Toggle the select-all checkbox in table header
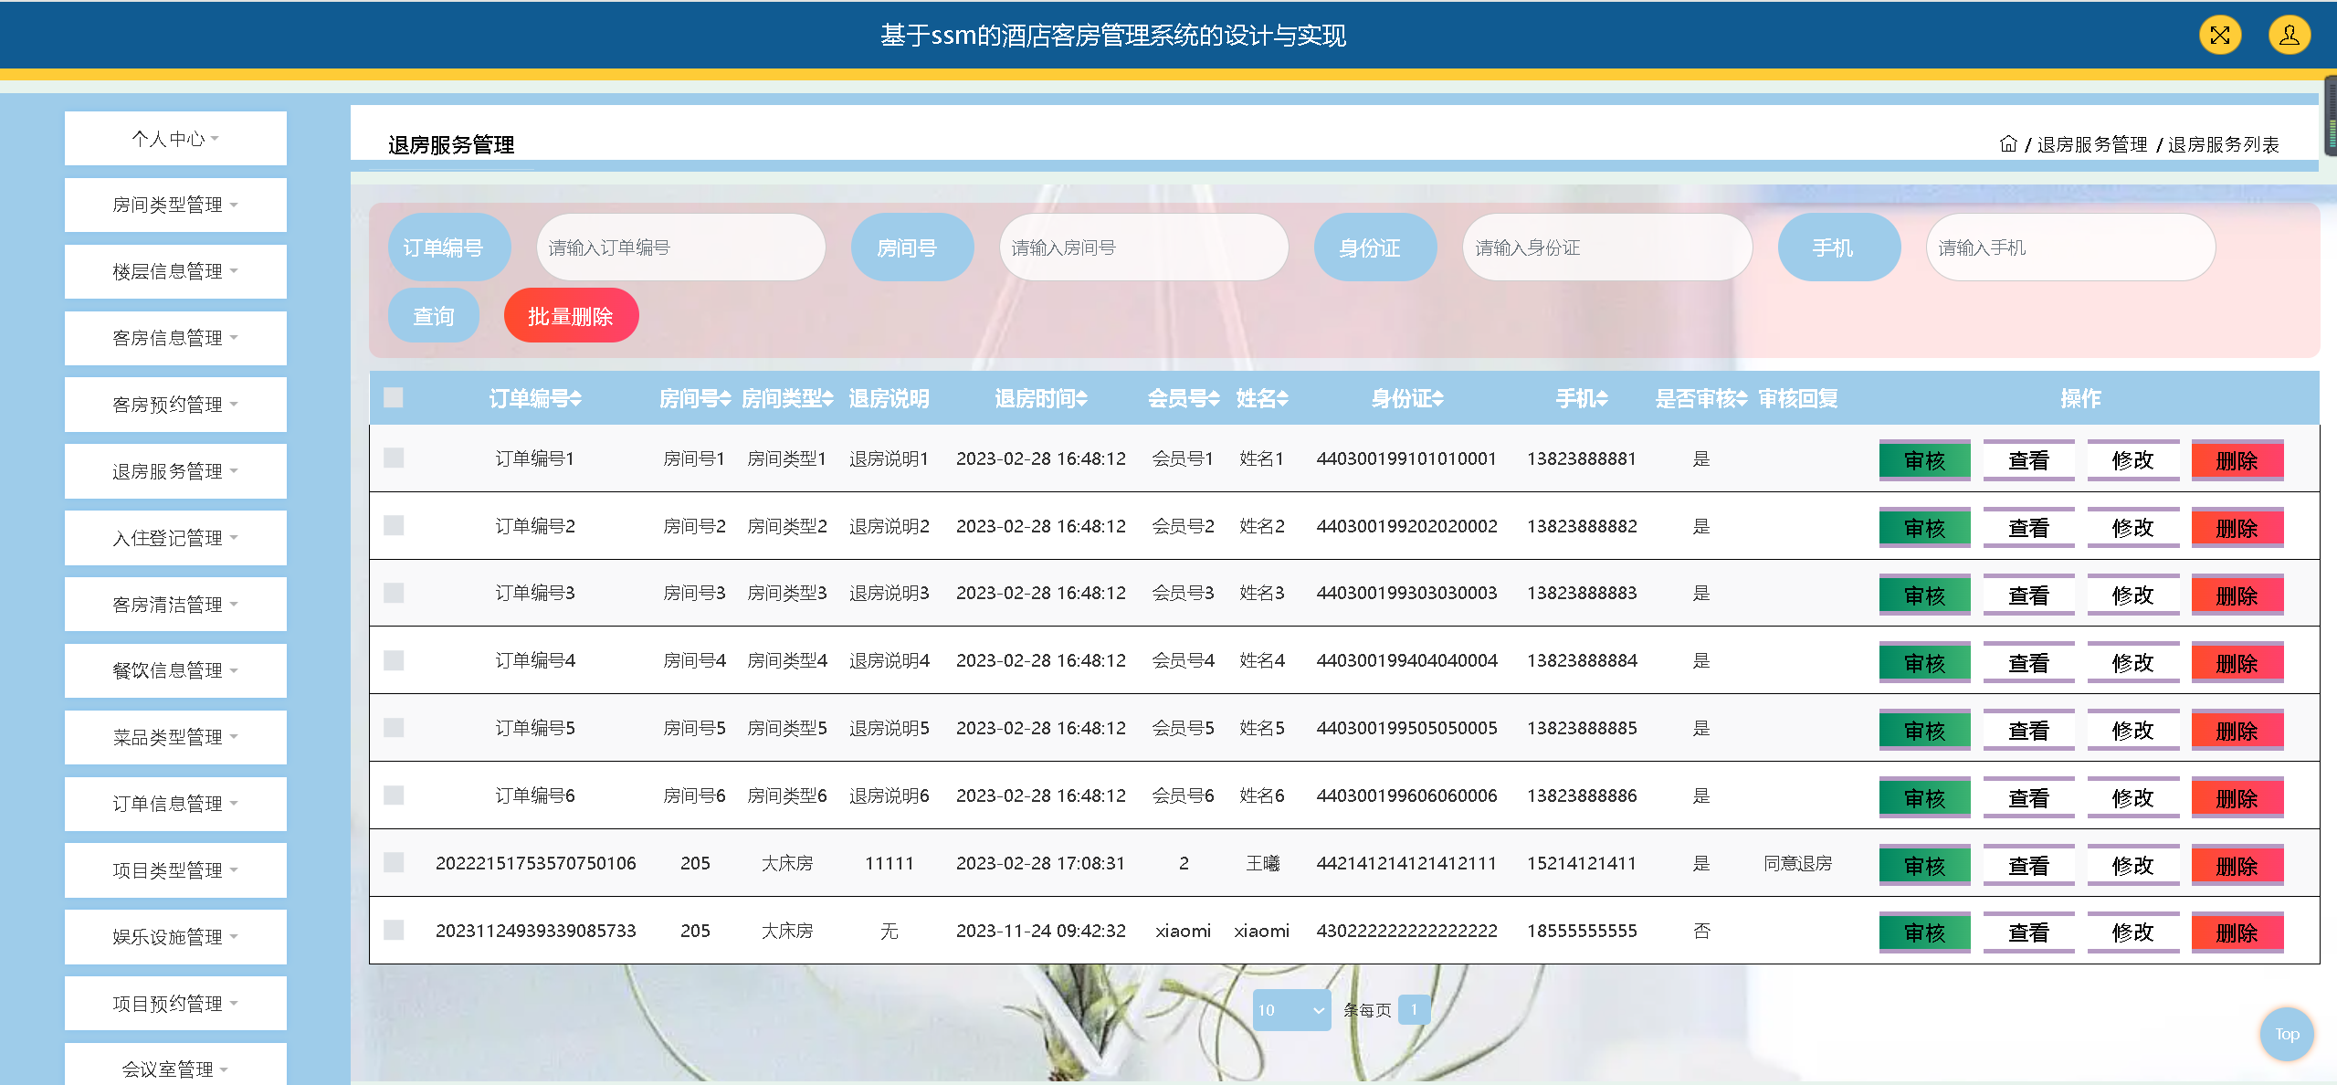The width and height of the screenshot is (2337, 1085). click(x=394, y=398)
